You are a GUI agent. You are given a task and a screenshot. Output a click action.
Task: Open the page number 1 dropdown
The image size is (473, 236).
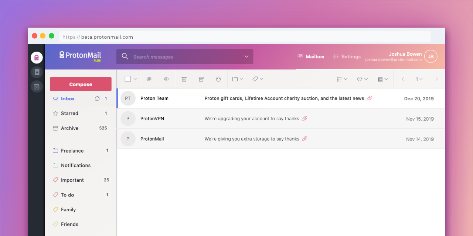tap(419, 79)
